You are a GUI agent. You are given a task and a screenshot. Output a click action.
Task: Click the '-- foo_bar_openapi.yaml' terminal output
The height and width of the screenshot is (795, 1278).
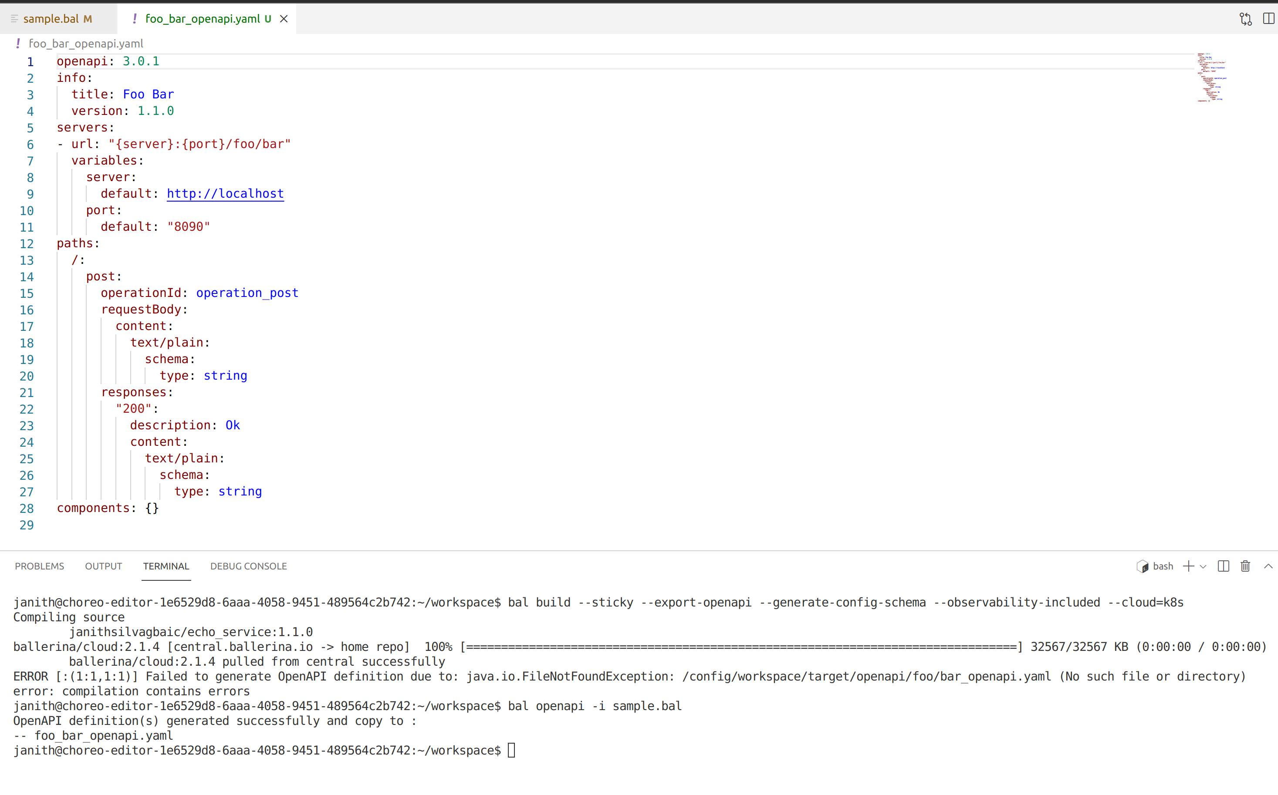coord(93,736)
